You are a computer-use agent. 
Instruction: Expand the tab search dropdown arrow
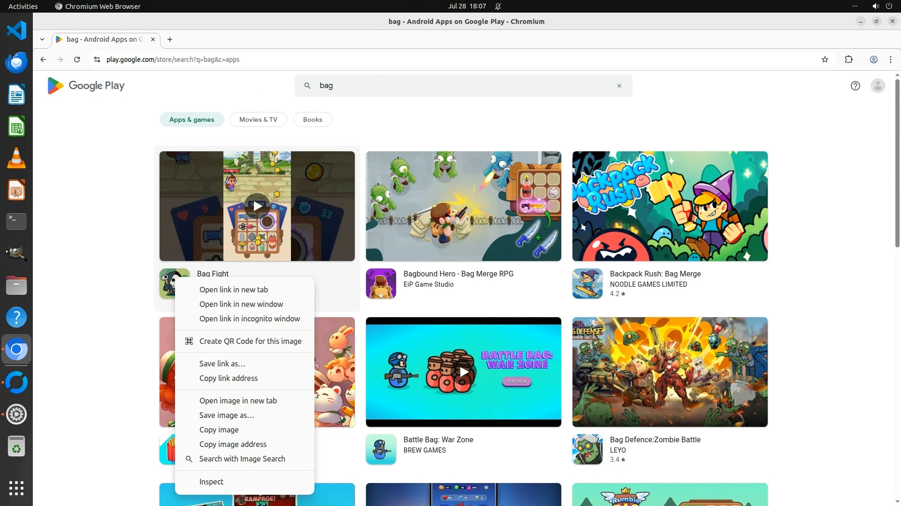pyautogui.click(x=42, y=39)
